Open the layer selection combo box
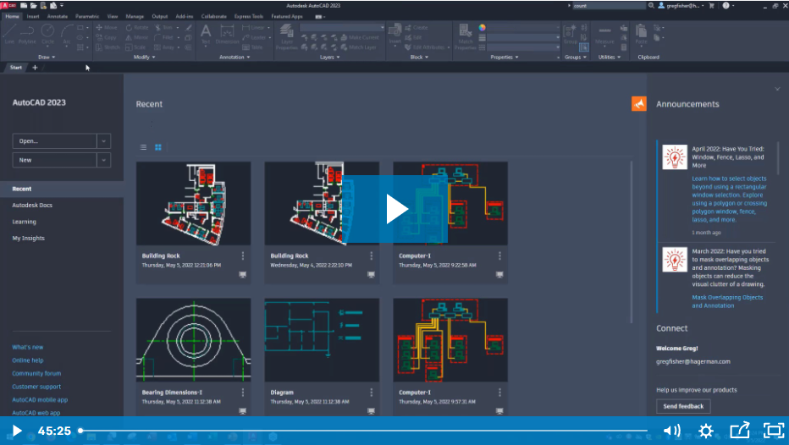The width and height of the screenshot is (789, 445). [342, 28]
